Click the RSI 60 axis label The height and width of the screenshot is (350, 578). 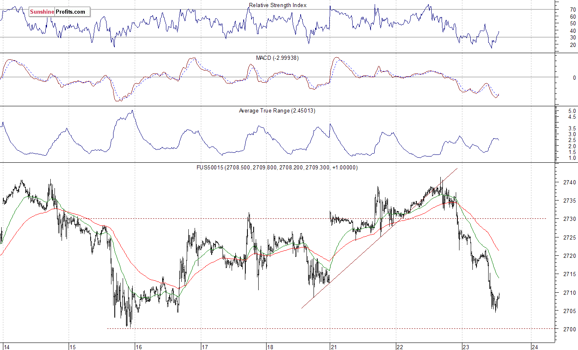click(x=573, y=17)
